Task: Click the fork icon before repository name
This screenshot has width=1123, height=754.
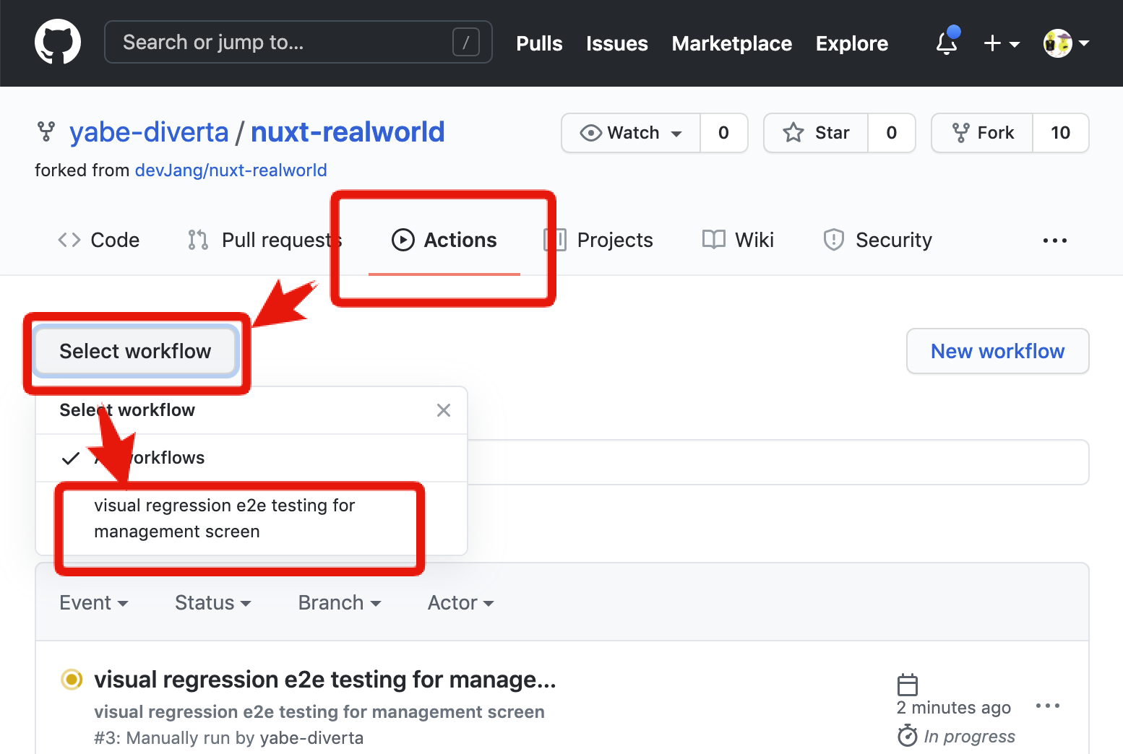Action: coord(46,131)
